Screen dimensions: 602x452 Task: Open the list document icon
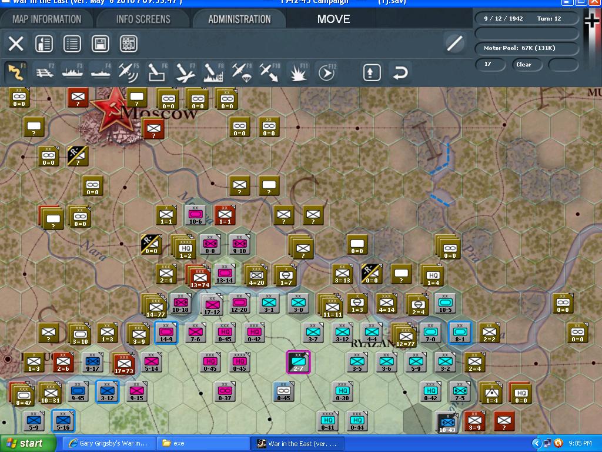click(72, 44)
